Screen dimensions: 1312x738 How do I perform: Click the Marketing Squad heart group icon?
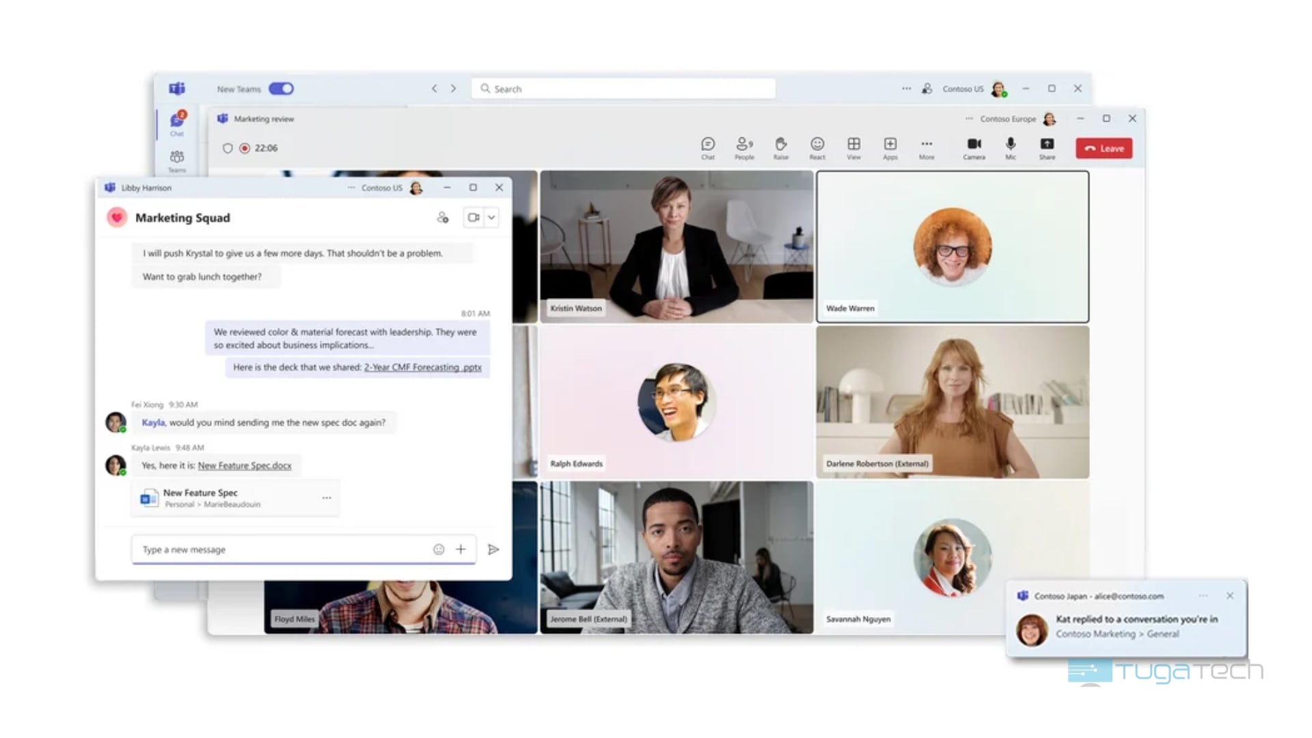tap(117, 218)
